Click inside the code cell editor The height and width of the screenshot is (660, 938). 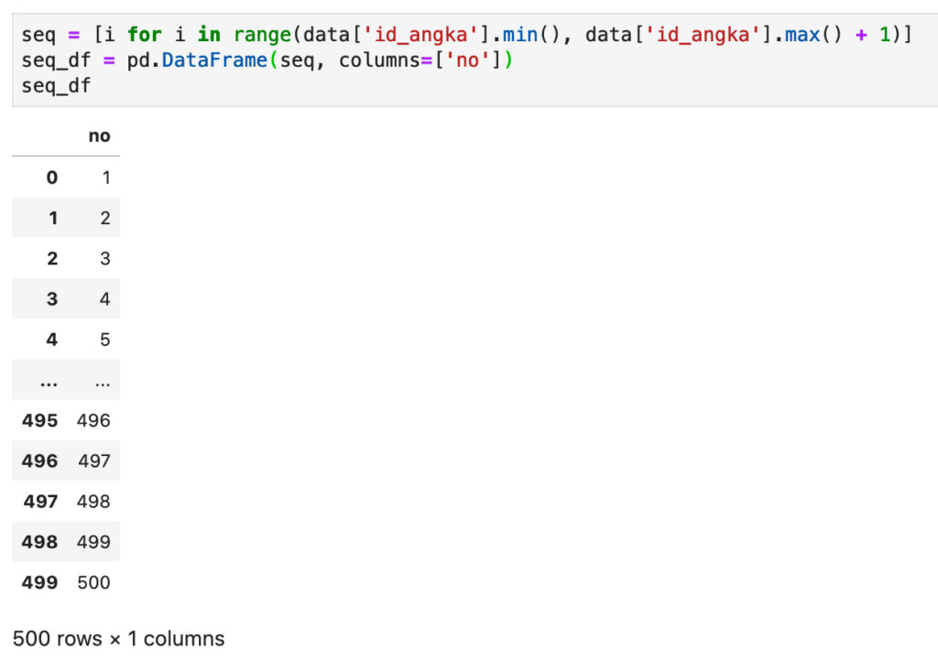coord(475,60)
